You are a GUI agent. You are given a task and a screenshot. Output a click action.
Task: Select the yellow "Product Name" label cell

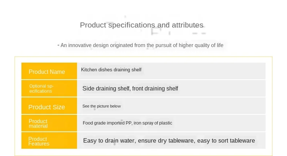pos(49,71)
